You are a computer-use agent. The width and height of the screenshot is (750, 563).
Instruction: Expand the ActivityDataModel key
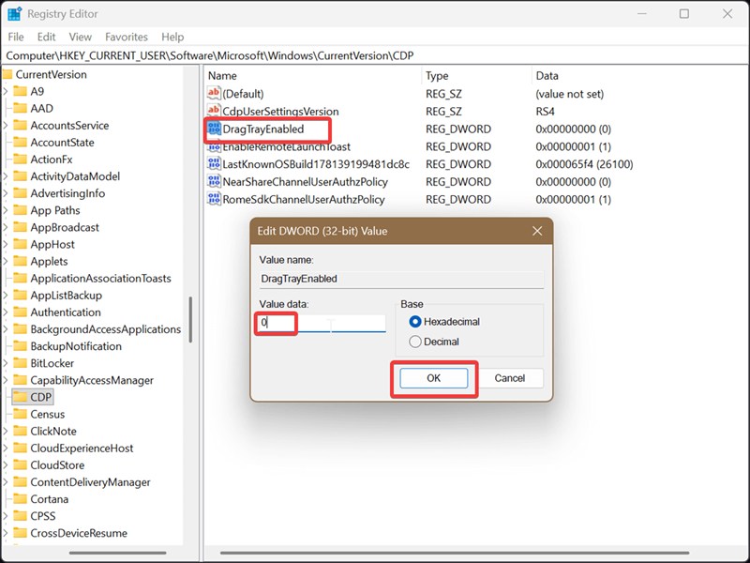click(x=6, y=176)
